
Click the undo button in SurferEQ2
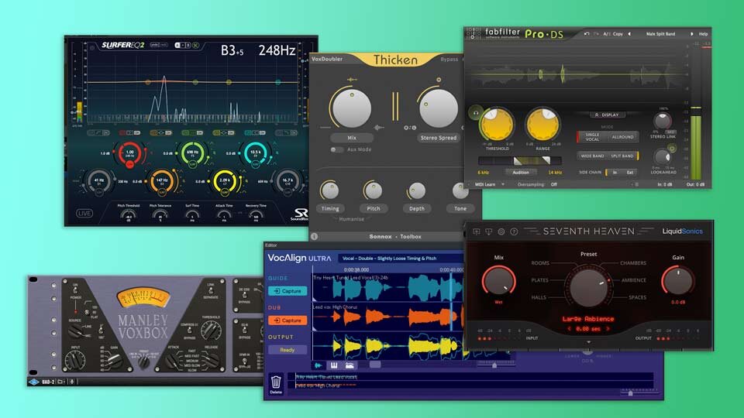click(154, 45)
